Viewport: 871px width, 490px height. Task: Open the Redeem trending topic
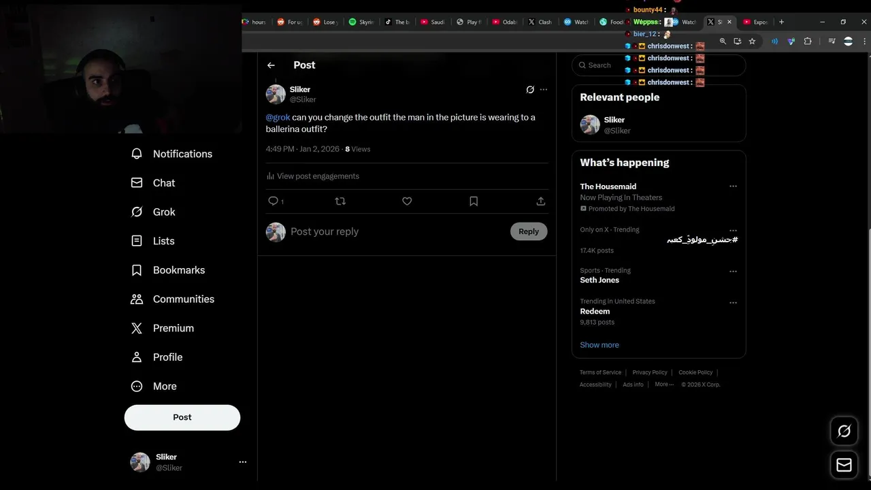[x=595, y=312]
